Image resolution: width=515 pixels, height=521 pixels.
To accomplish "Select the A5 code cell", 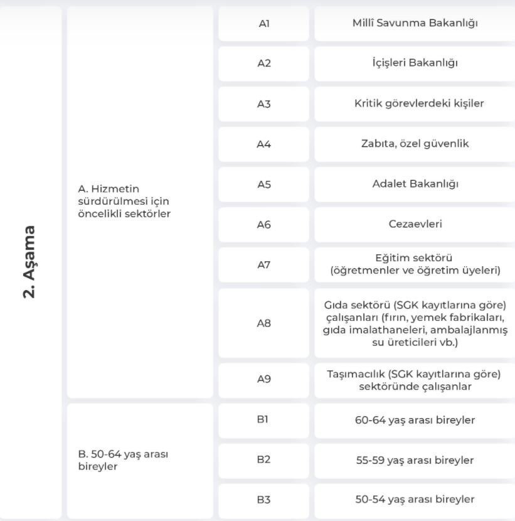I will [x=263, y=185].
